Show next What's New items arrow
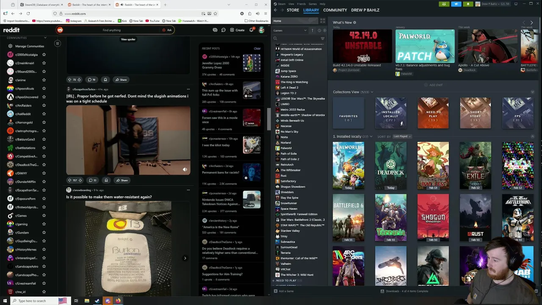The width and height of the screenshot is (542, 305). coord(532,22)
